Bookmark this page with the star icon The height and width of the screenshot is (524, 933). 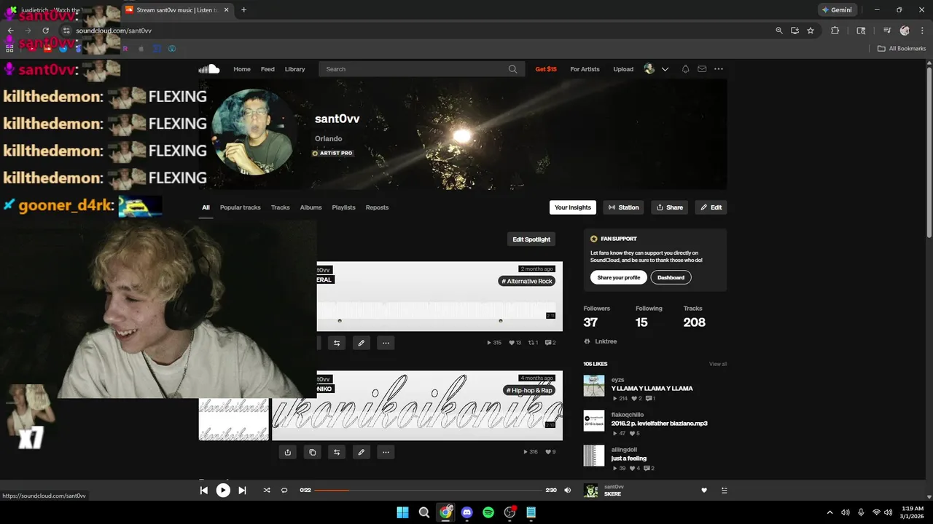tap(811, 31)
